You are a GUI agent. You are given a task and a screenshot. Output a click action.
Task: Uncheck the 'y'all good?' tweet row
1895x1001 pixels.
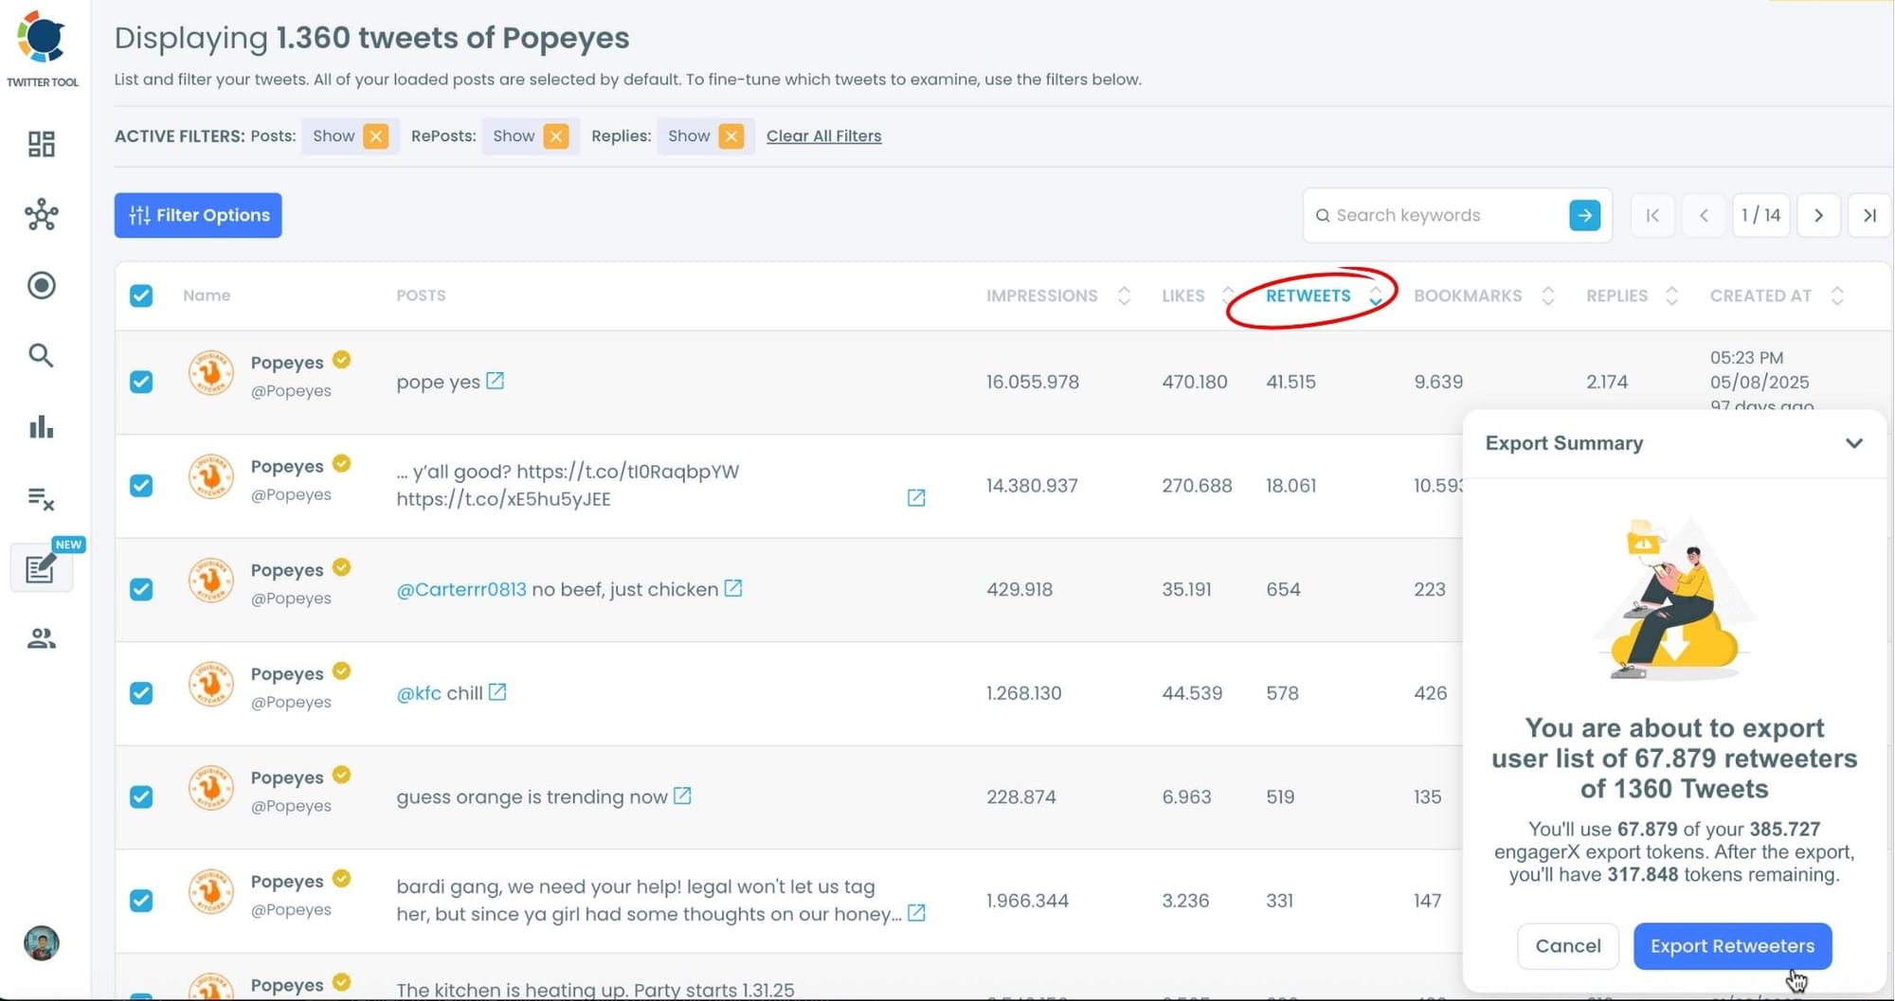click(141, 486)
